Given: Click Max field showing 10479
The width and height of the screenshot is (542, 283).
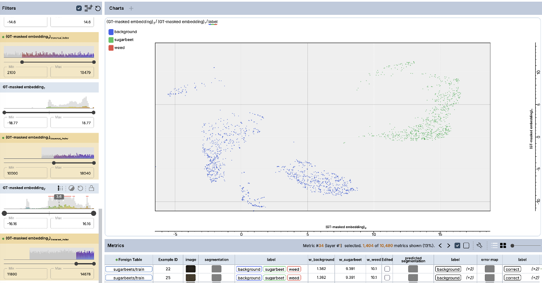Looking at the screenshot, I should click(x=72, y=71).
